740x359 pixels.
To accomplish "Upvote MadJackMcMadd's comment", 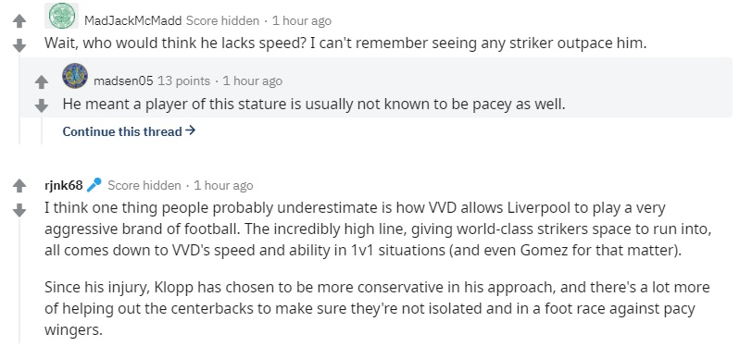I will pyautogui.click(x=19, y=20).
